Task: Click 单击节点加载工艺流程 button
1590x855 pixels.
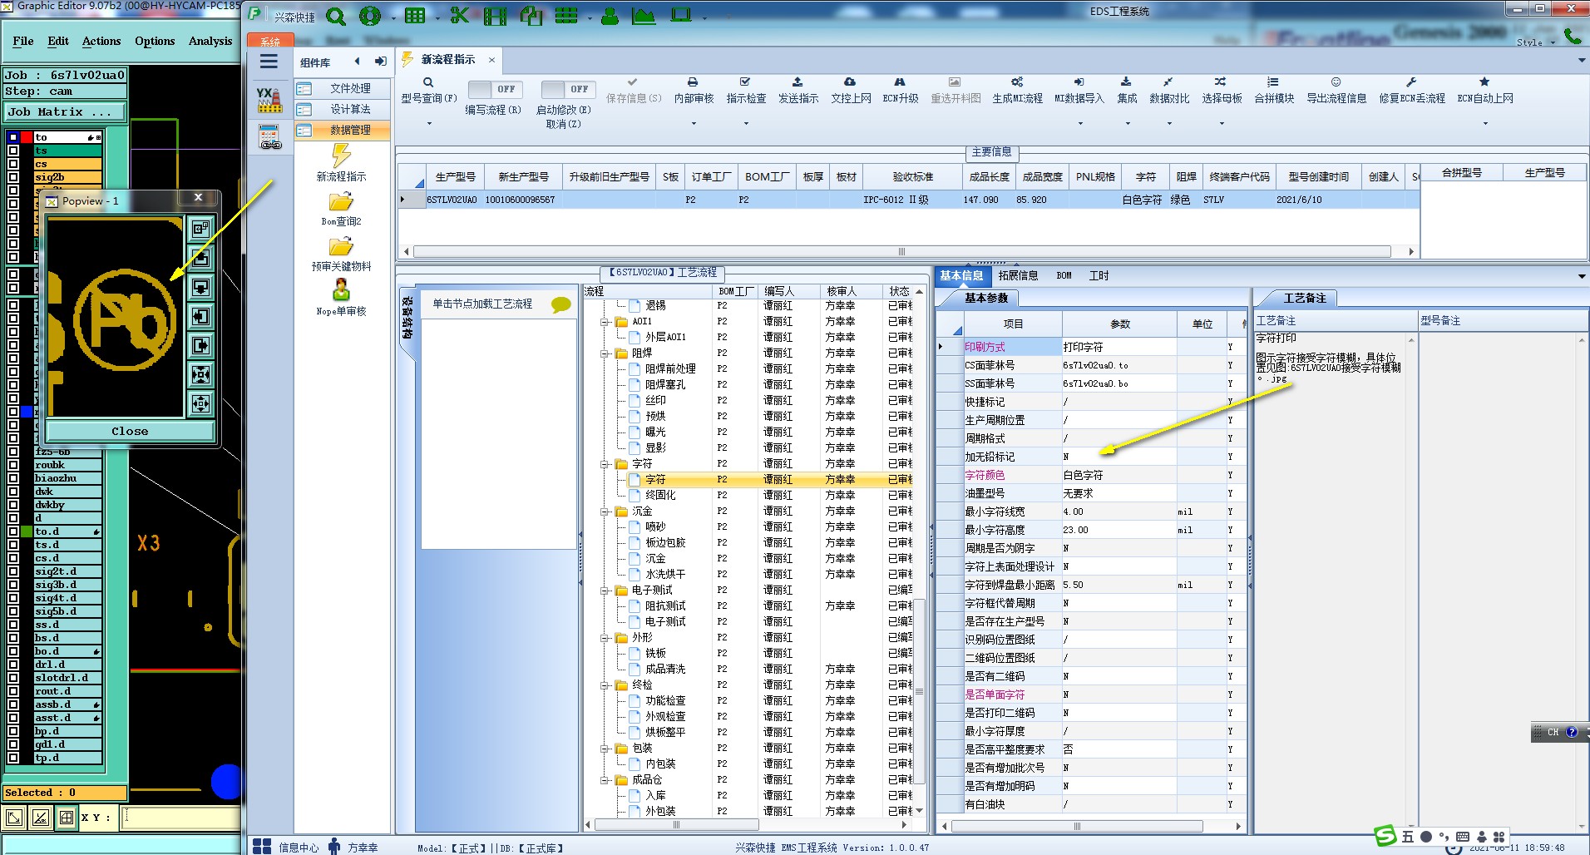Action: tap(482, 304)
